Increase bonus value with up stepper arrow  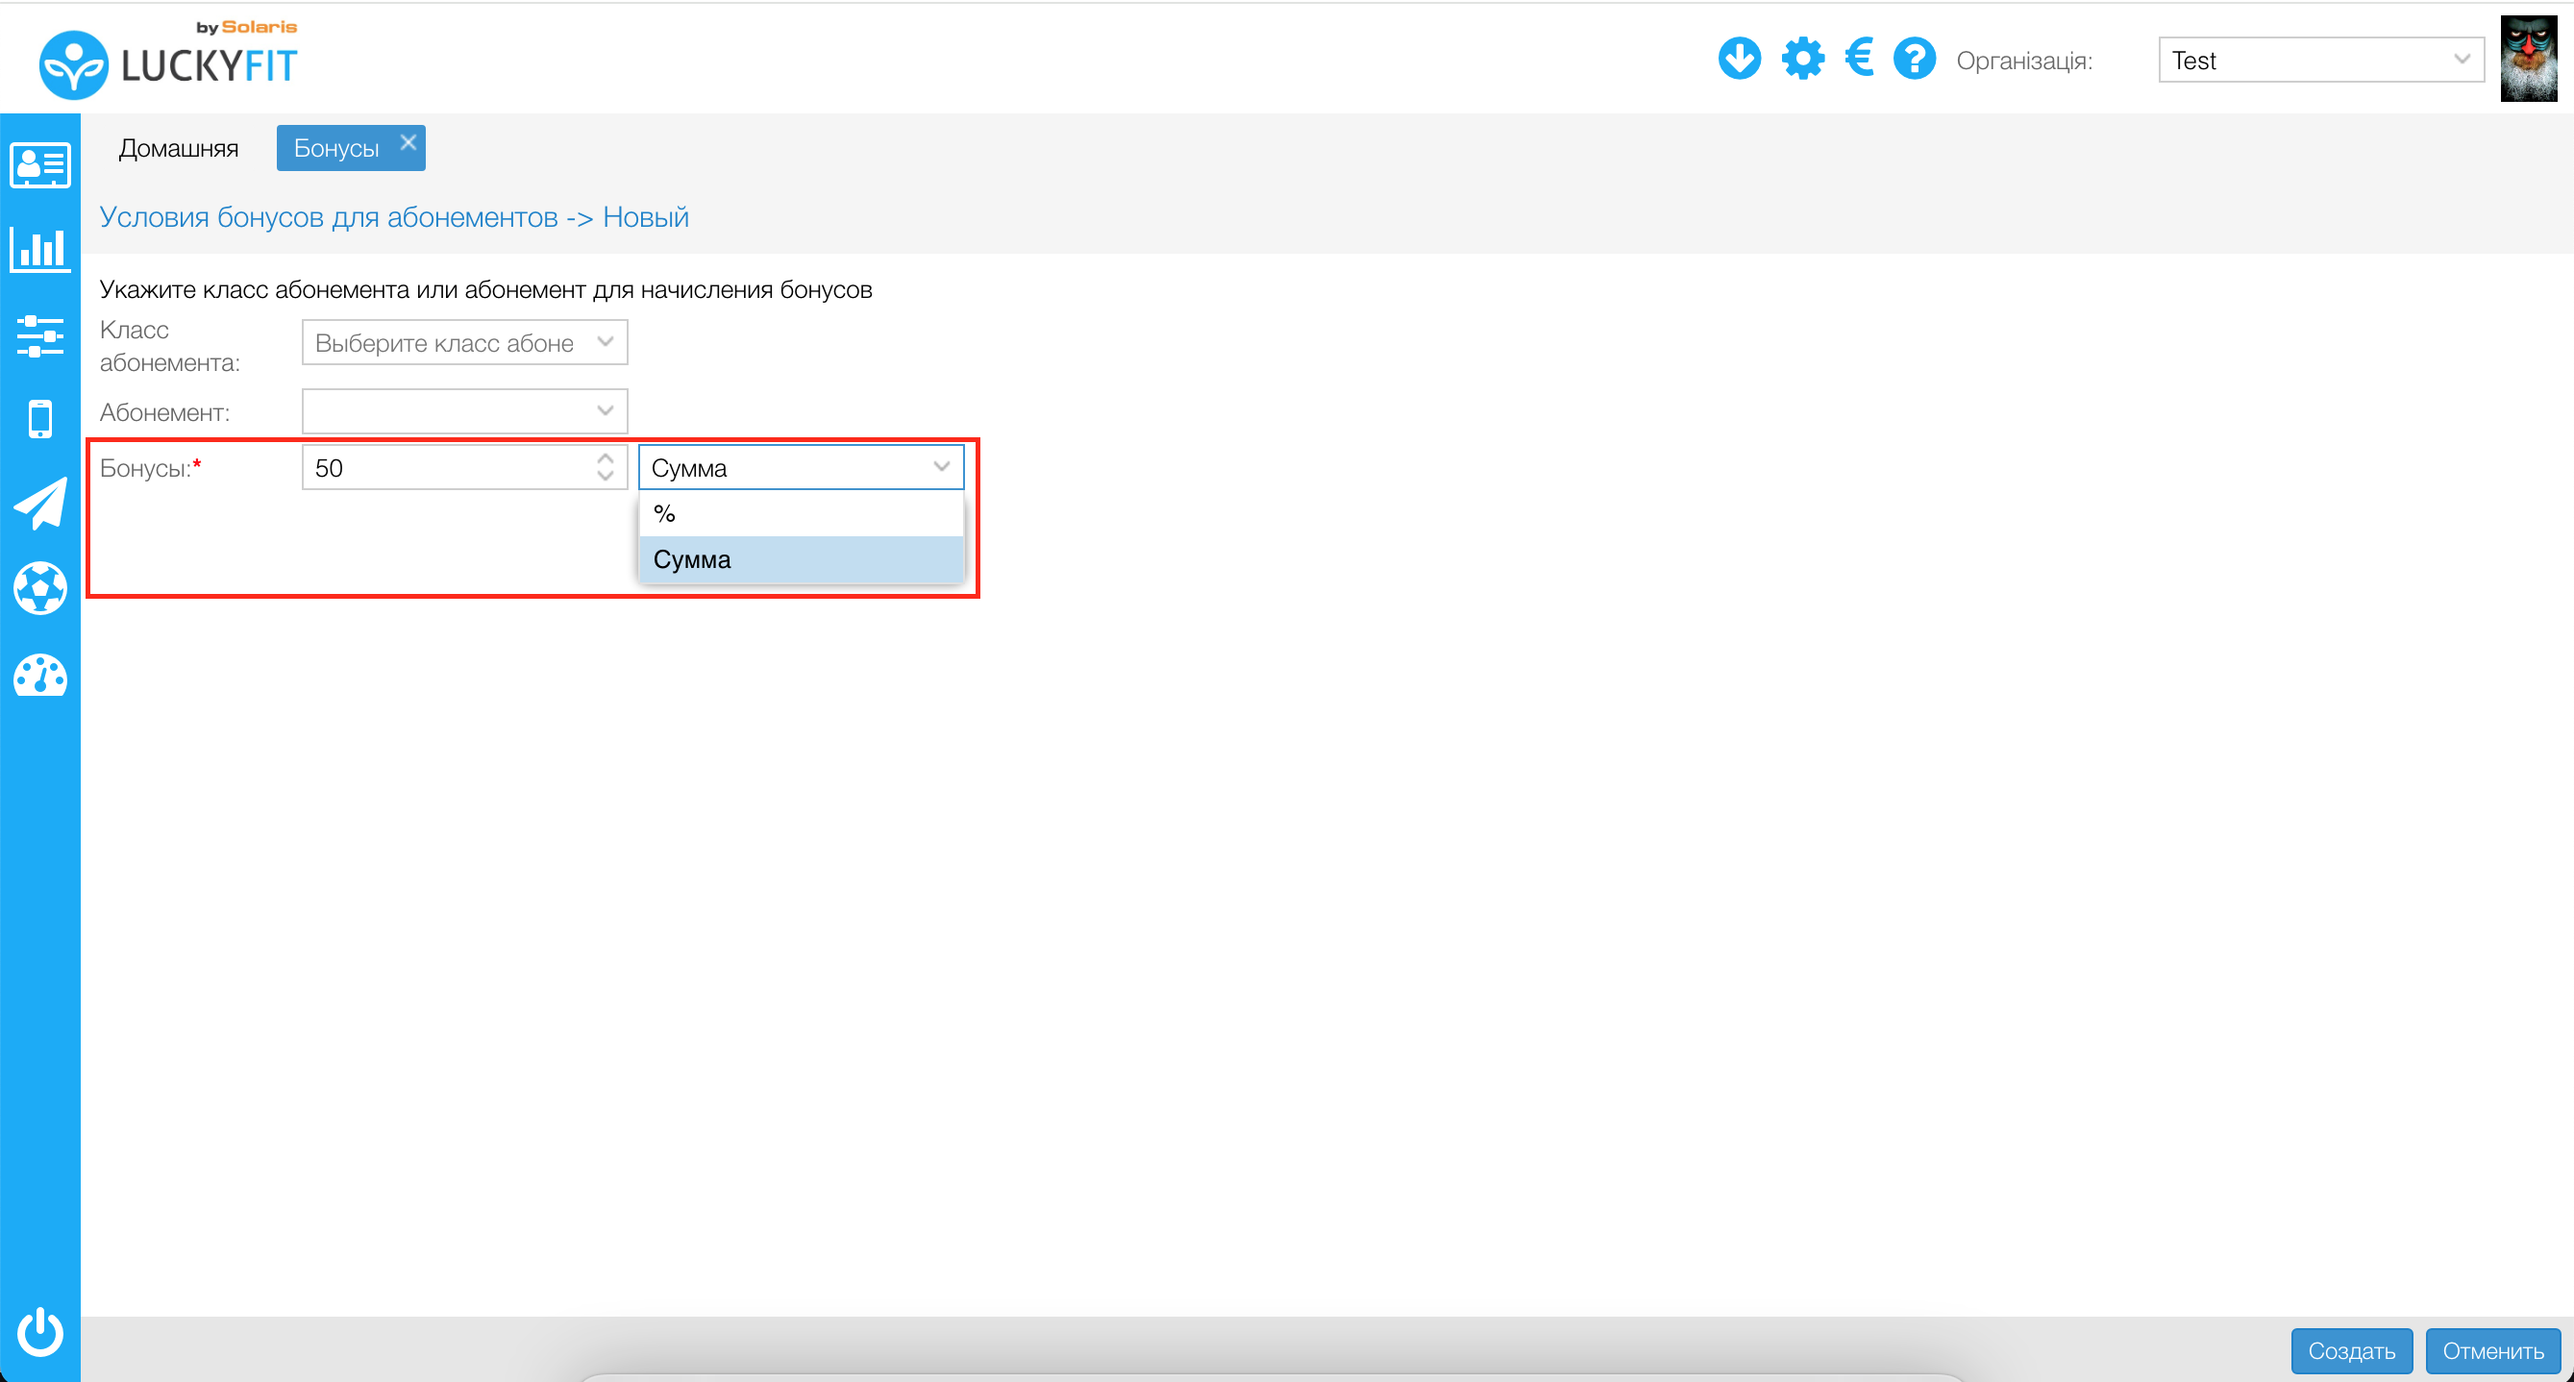(605, 458)
